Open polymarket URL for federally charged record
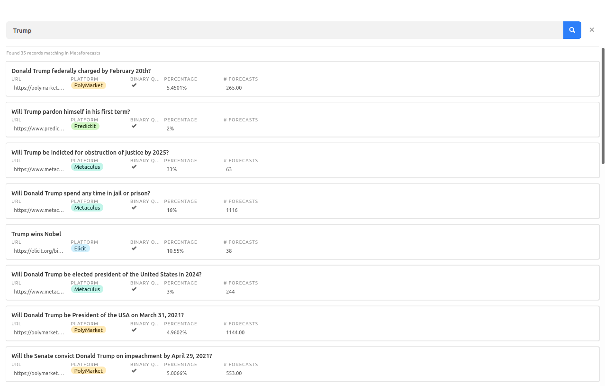 [x=39, y=88]
